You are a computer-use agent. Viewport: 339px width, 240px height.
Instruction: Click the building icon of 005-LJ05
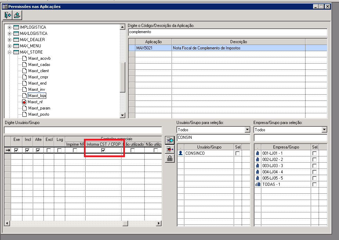pyautogui.click(x=258, y=178)
